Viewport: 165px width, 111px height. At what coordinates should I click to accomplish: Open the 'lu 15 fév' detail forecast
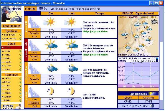coord(6,58)
